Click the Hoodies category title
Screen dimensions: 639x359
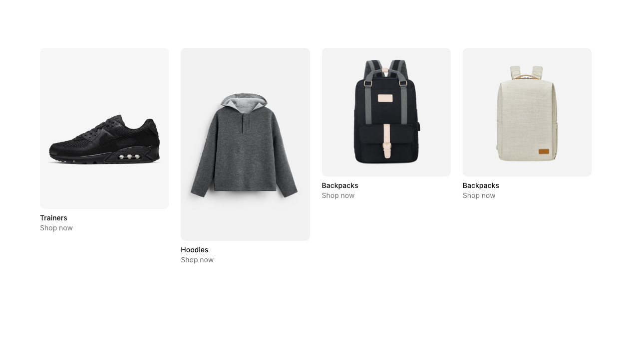point(194,250)
